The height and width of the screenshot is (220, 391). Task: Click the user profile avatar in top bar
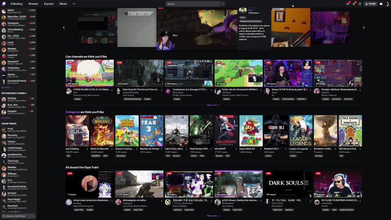coord(388,4)
